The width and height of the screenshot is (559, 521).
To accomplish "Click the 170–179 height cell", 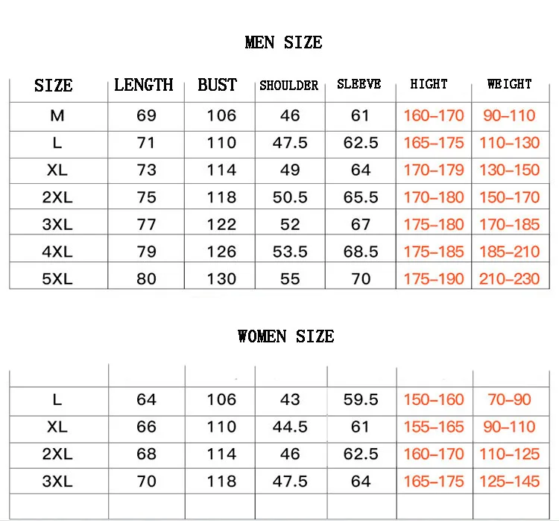I will point(434,170).
